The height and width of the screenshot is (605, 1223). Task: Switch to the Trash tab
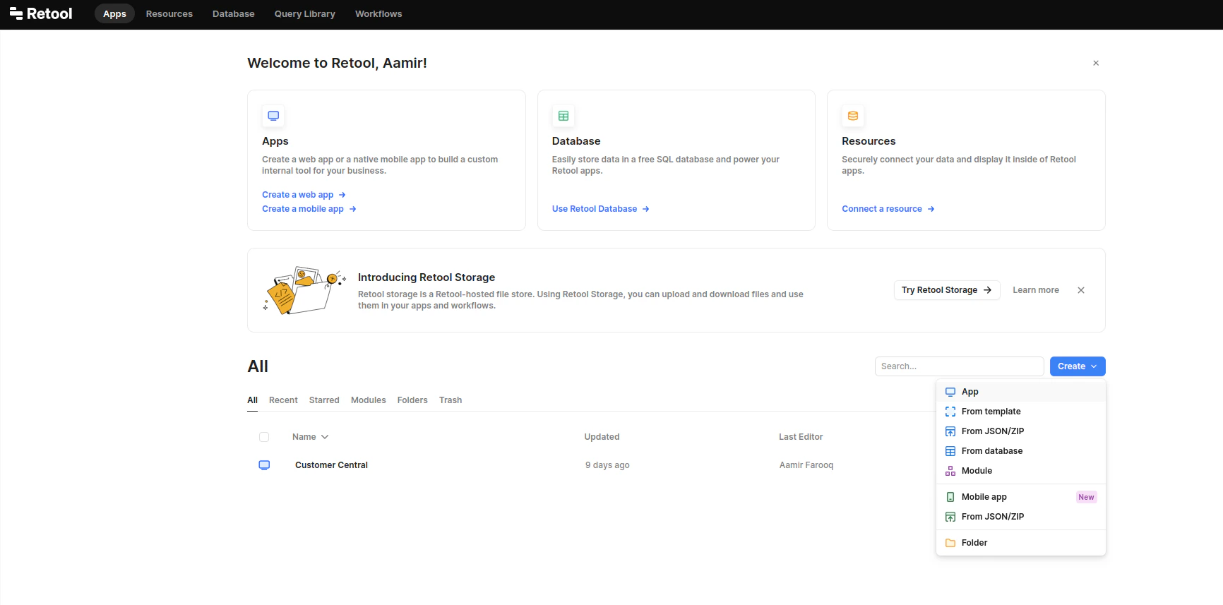(451, 400)
